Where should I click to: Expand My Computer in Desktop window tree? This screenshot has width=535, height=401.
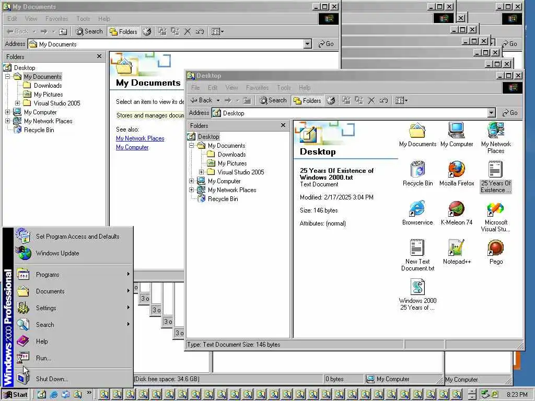click(x=191, y=181)
